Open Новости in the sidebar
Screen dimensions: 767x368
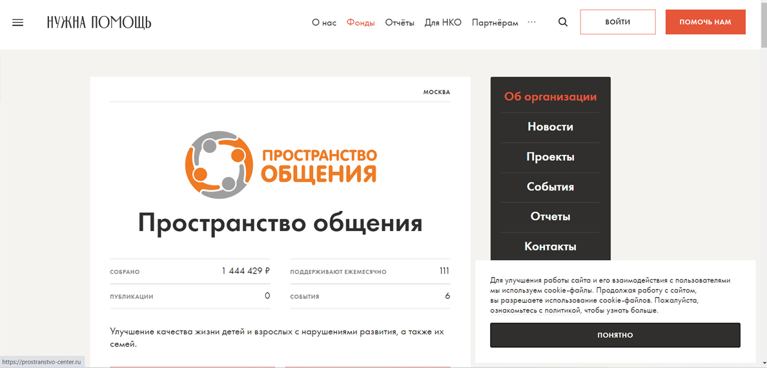[550, 127]
